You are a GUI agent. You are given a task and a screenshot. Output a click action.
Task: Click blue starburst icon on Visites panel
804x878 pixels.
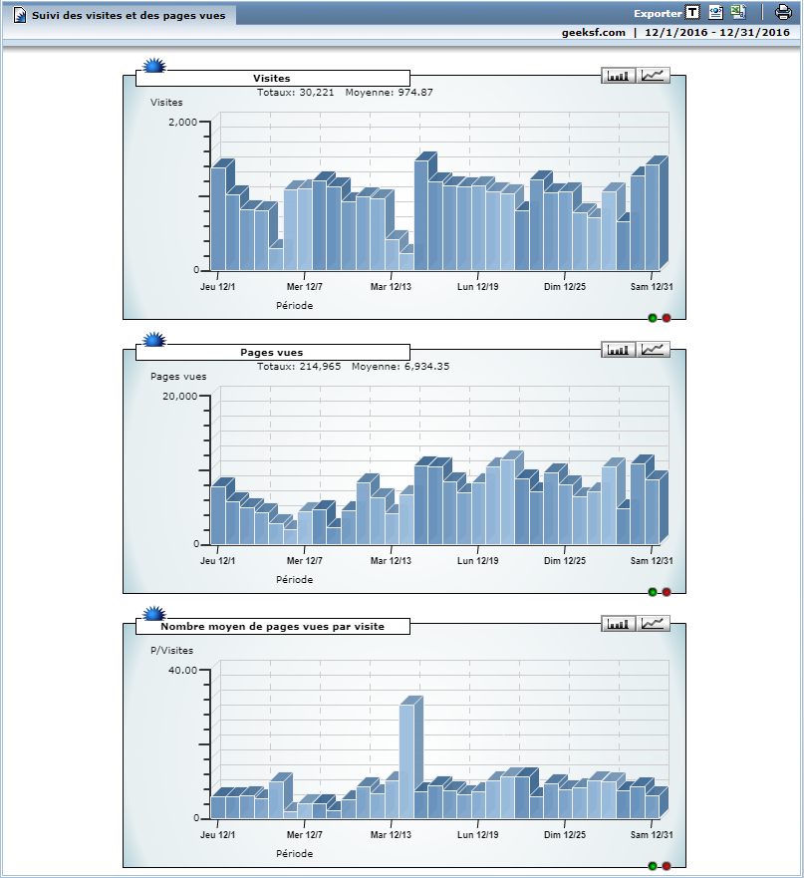click(154, 66)
